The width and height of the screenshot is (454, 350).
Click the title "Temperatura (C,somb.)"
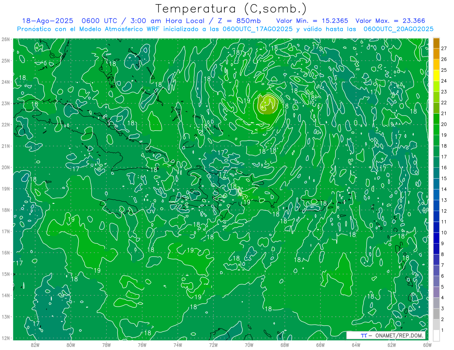pos(231,9)
